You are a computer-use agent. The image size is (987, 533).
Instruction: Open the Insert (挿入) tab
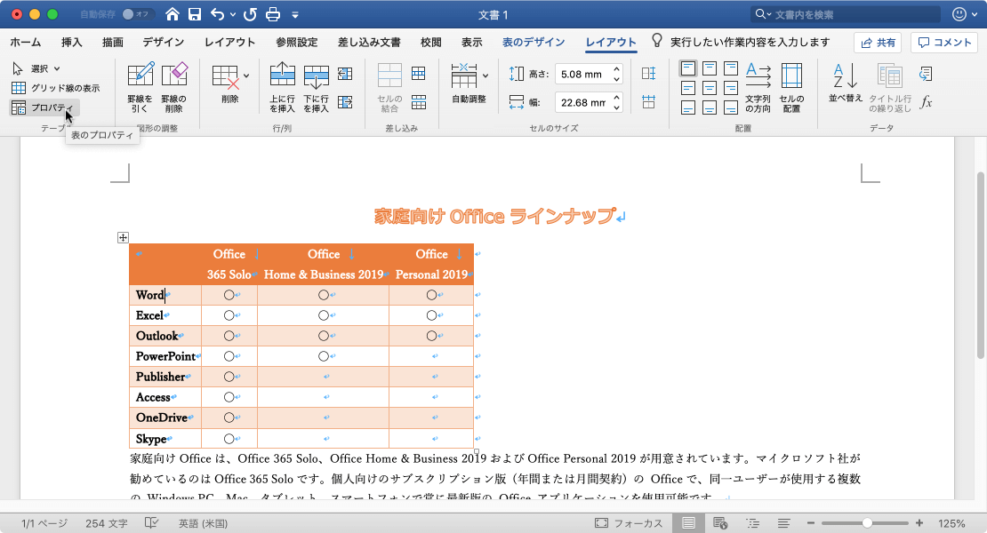72,42
